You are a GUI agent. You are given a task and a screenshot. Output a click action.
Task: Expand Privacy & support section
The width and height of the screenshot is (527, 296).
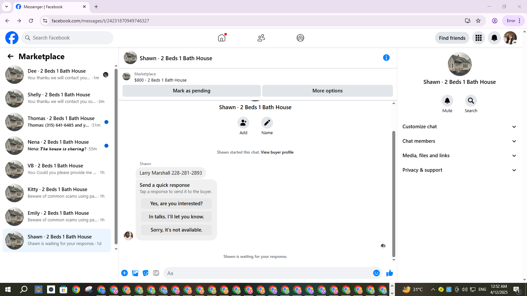pyautogui.click(x=459, y=170)
